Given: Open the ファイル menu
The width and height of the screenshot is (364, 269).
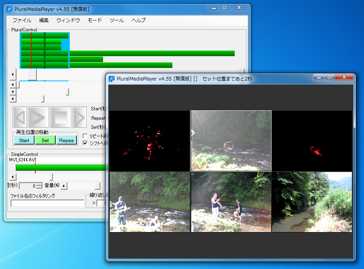Looking at the screenshot, I should [x=22, y=20].
